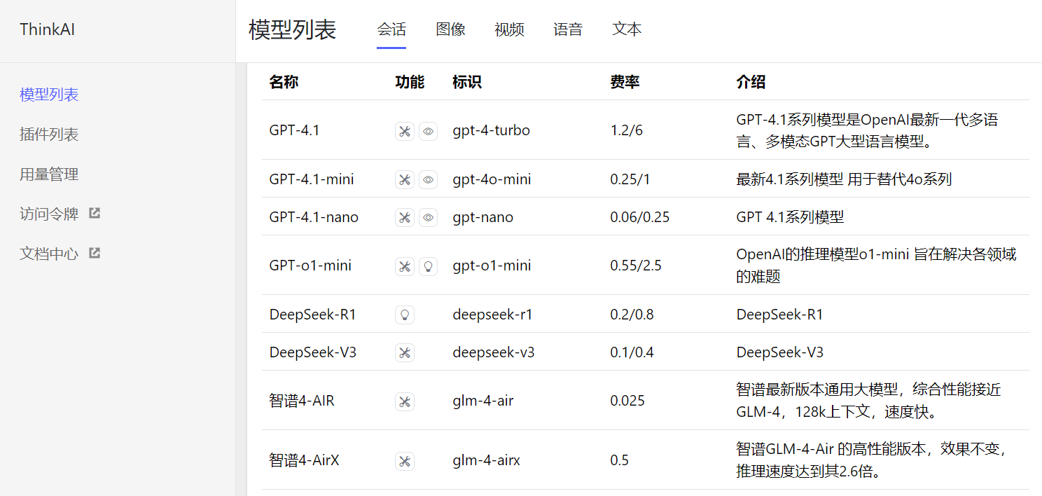Click the ThinkAI logo text

coord(47,29)
